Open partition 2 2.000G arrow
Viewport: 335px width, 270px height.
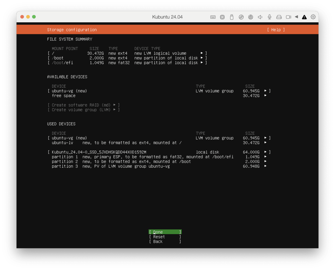point(265,161)
